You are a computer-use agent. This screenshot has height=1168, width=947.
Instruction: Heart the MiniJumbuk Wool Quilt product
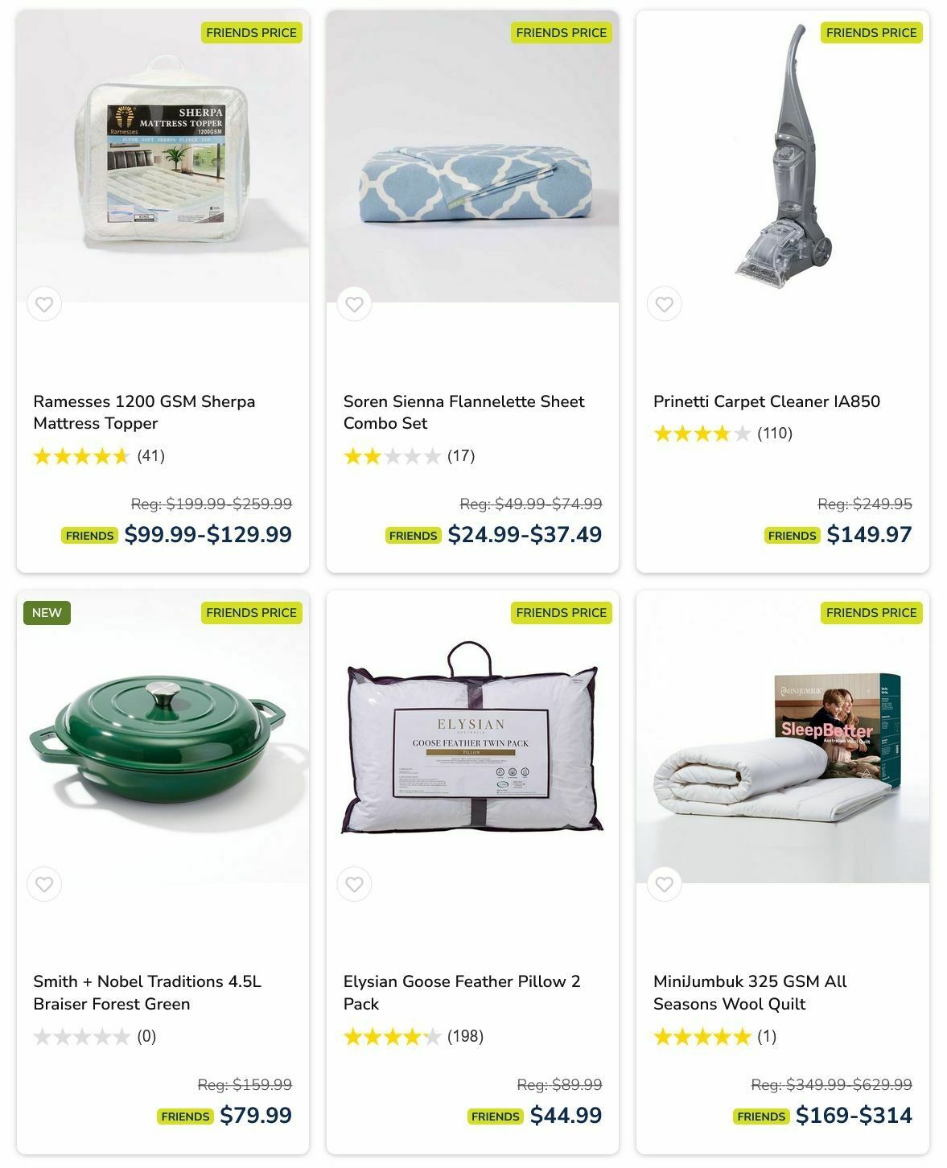pyautogui.click(x=664, y=884)
